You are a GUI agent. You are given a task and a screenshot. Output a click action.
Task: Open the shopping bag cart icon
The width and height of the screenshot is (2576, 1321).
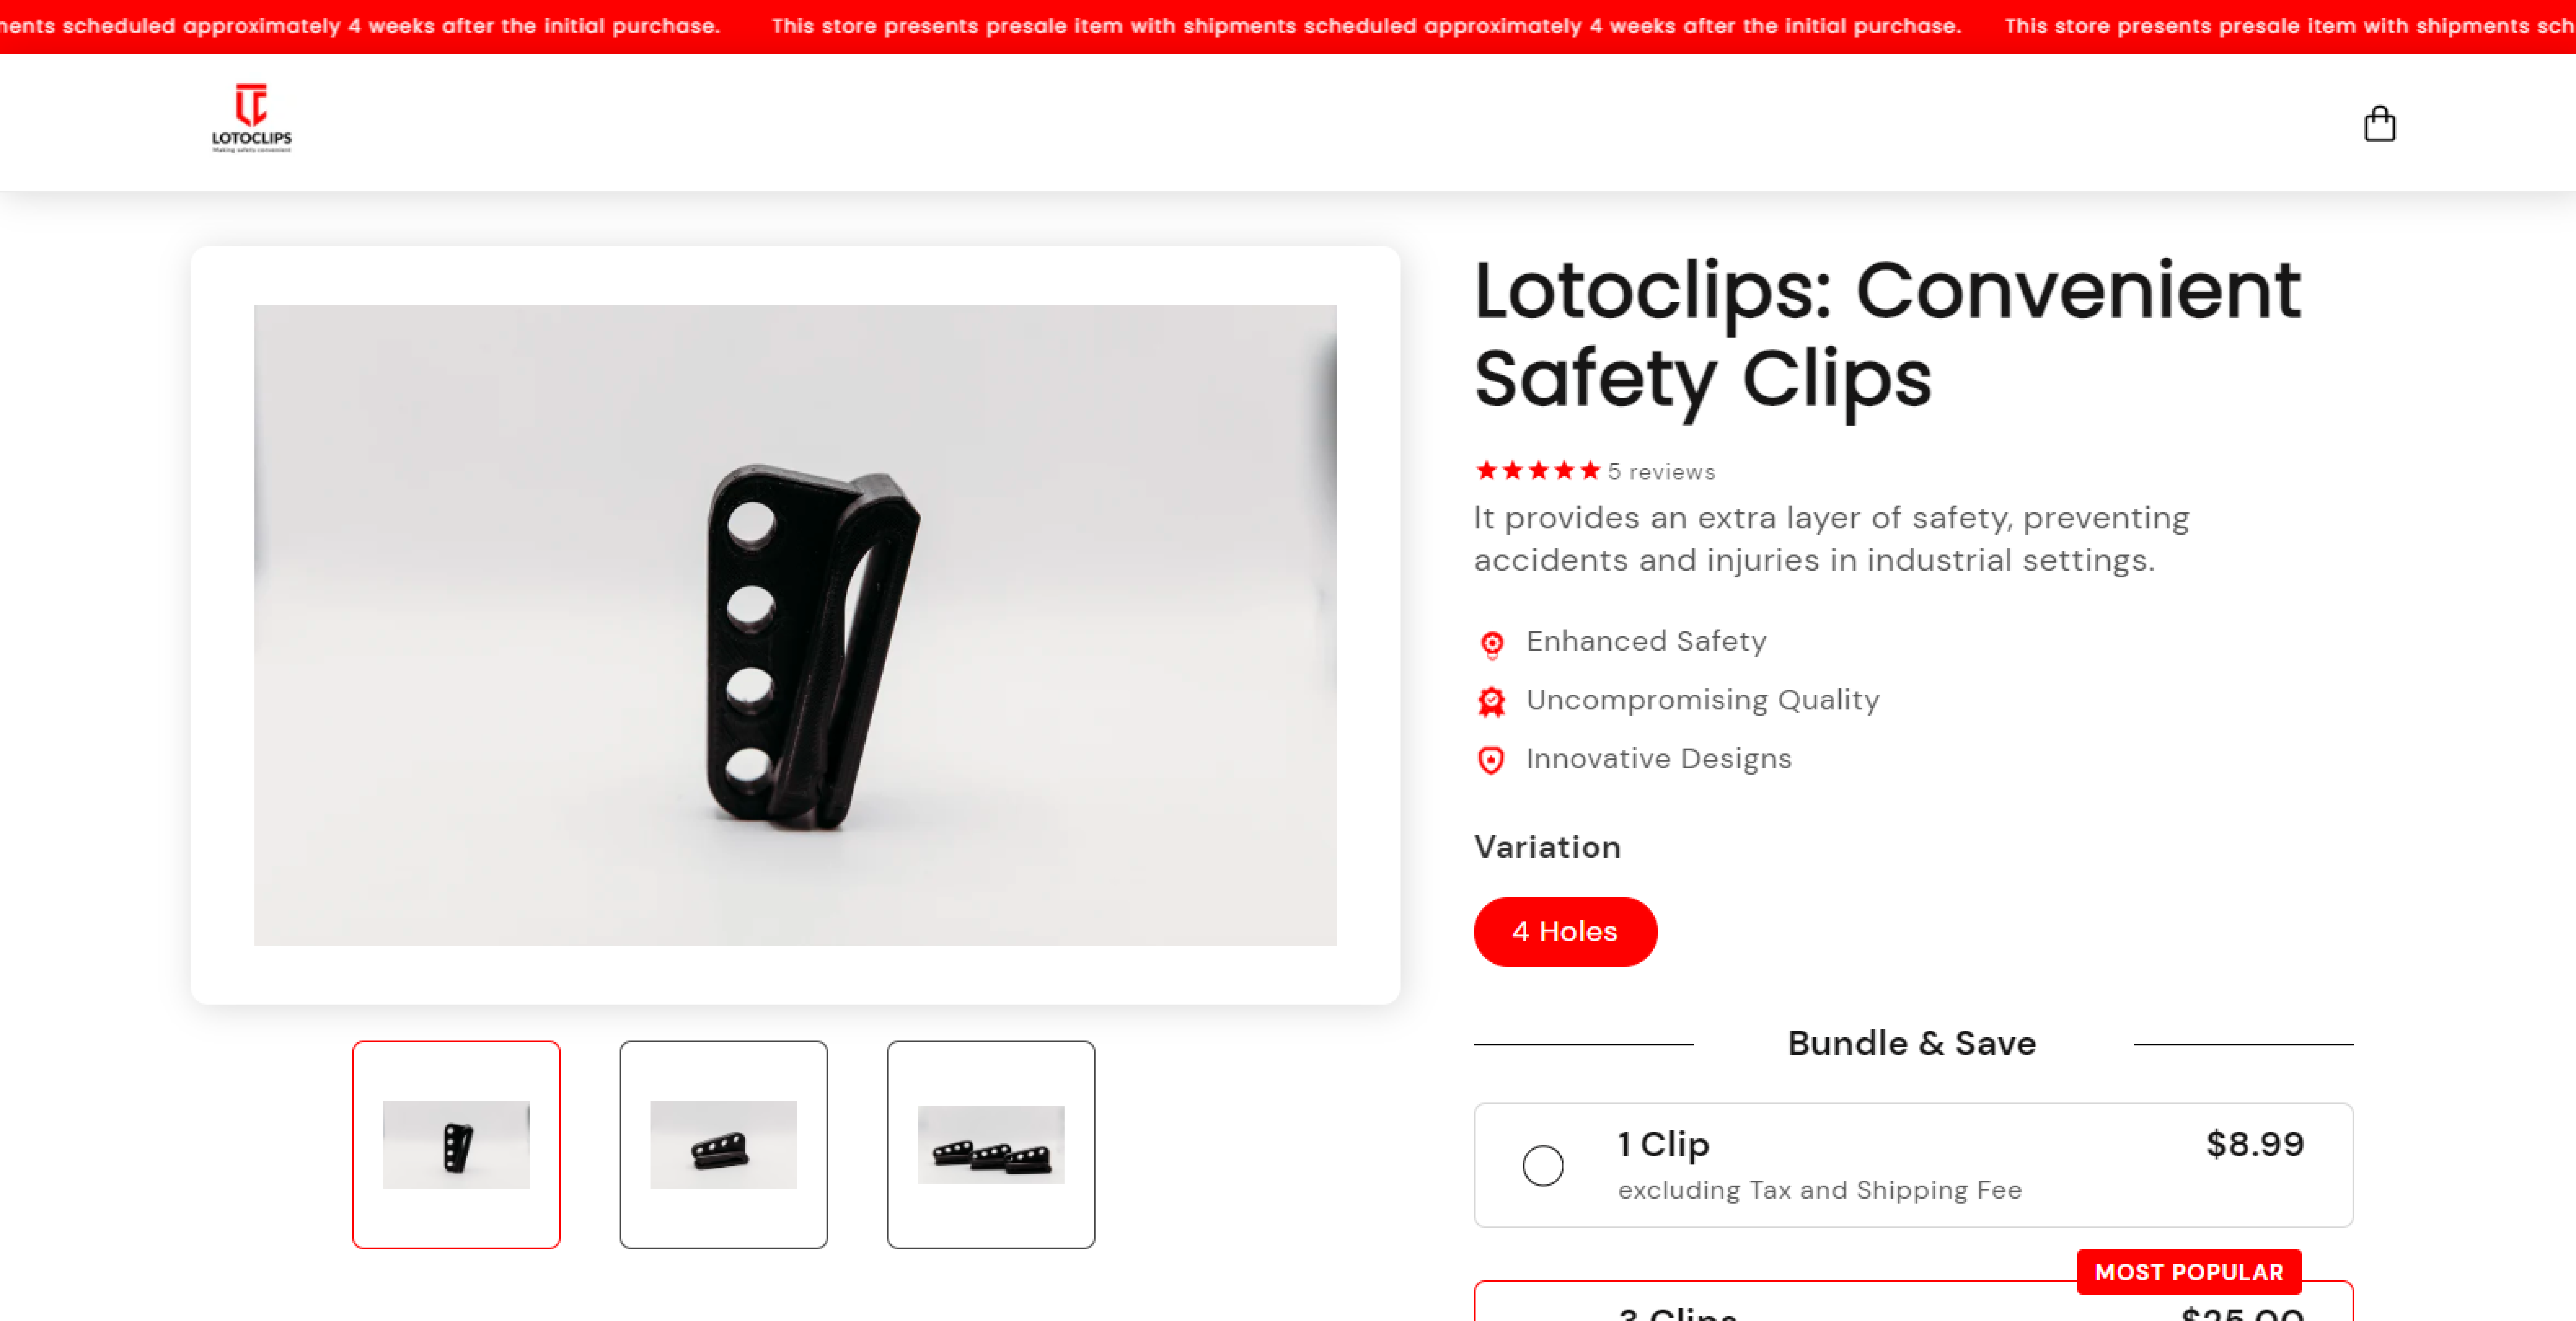pyautogui.click(x=2379, y=123)
